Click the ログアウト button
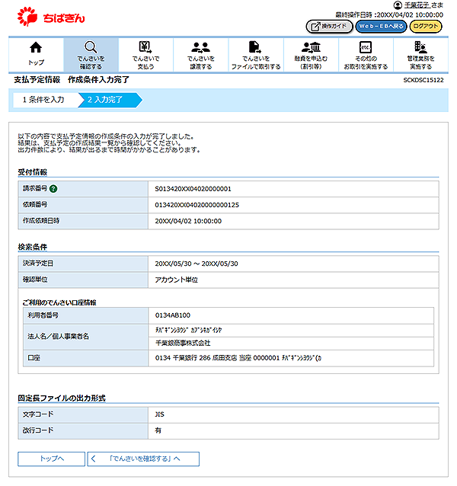The image size is (457, 486). (426, 27)
